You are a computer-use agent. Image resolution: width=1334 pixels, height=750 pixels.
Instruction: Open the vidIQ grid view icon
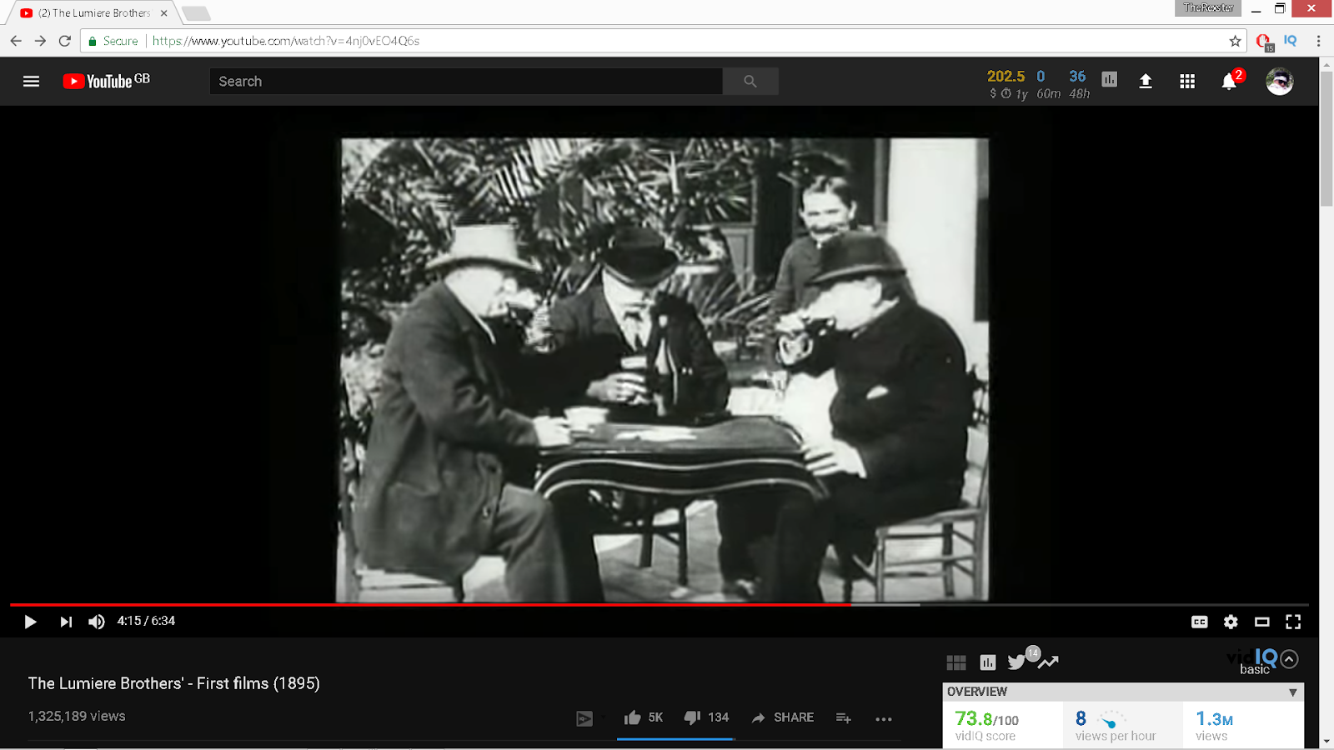[x=956, y=662]
